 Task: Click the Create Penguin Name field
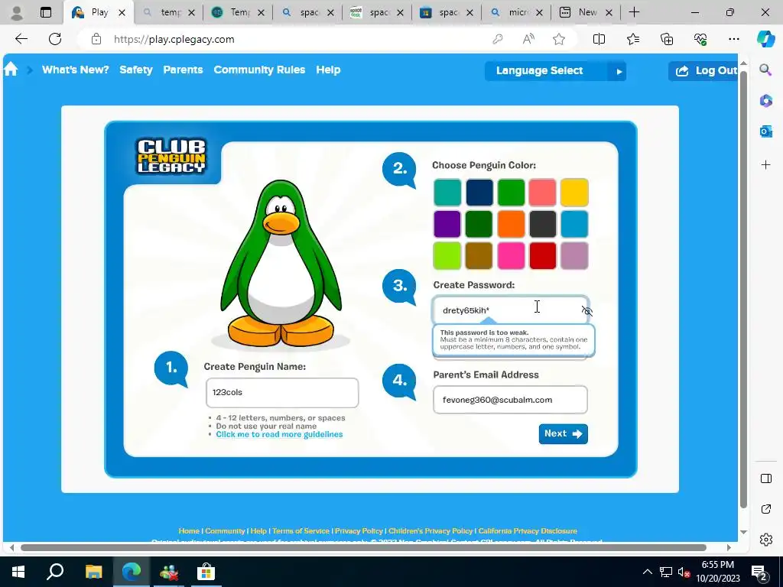coord(282,393)
